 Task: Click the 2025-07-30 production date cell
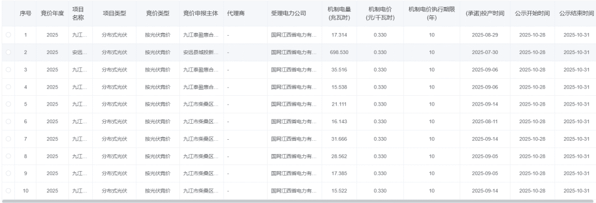485,52
